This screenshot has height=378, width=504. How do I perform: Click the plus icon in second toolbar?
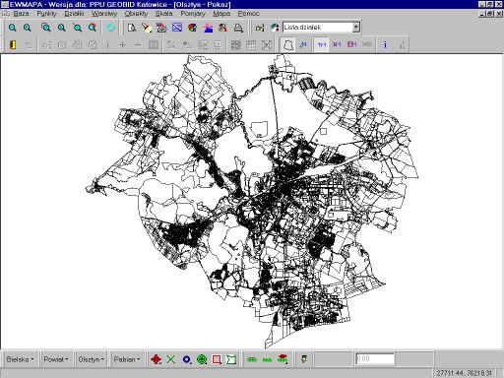coord(122,44)
